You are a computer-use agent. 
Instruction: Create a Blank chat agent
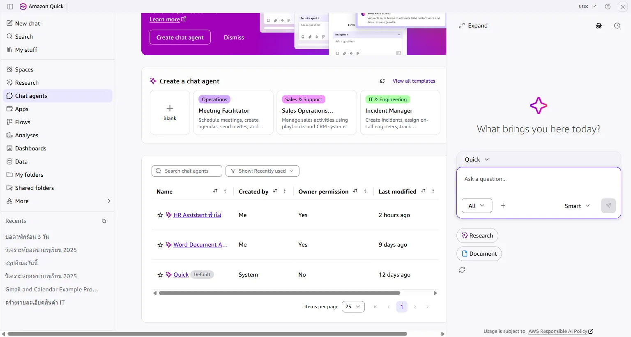point(170,113)
